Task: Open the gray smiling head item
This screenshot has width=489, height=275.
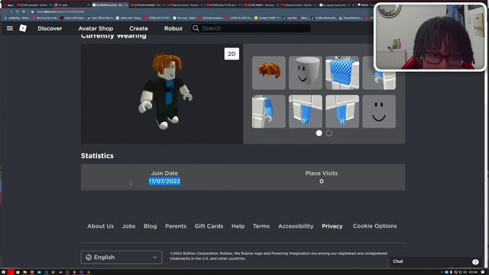Action: click(306, 73)
